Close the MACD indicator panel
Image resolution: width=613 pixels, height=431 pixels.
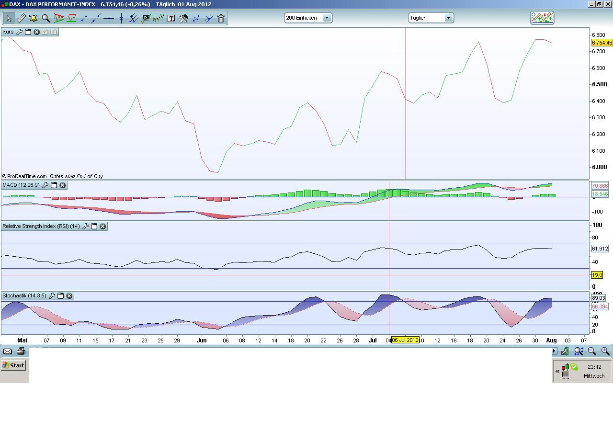[x=62, y=185]
